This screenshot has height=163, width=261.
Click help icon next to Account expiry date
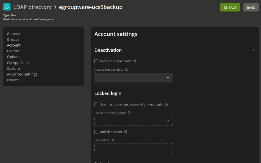127,69
